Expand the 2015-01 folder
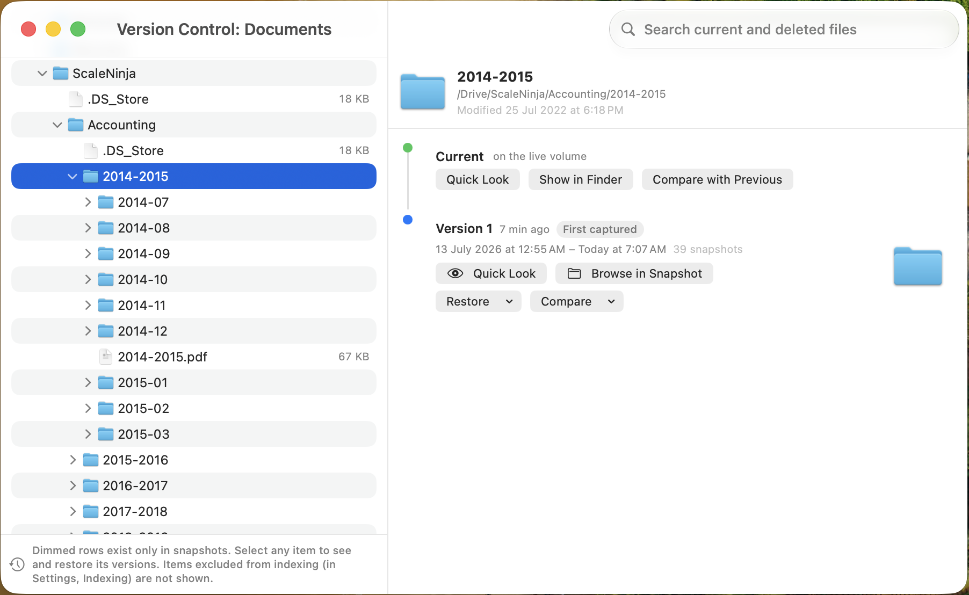 point(88,382)
